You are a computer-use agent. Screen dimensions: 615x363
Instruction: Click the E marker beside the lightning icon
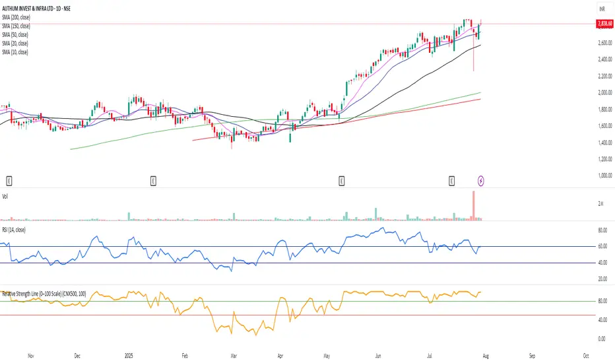point(452,180)
